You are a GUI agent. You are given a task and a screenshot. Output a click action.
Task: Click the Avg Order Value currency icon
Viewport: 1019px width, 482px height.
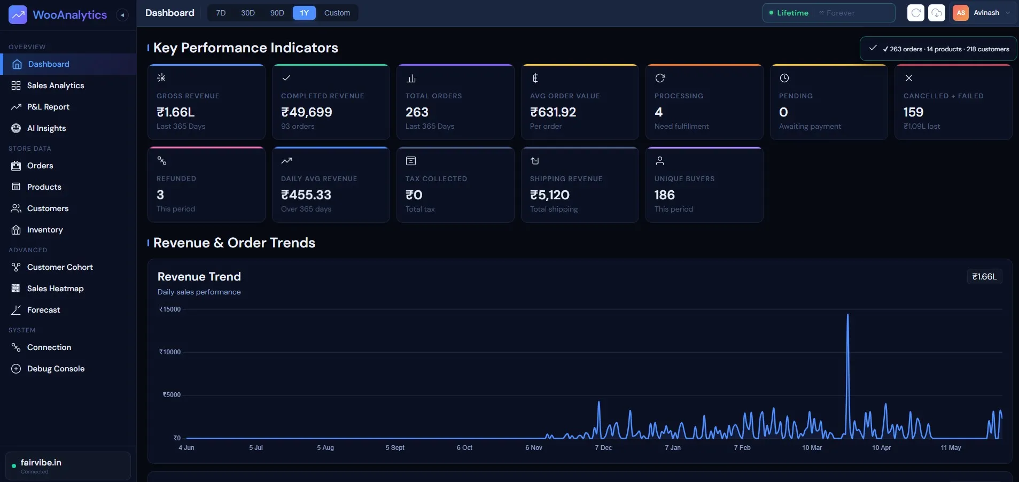535,78
